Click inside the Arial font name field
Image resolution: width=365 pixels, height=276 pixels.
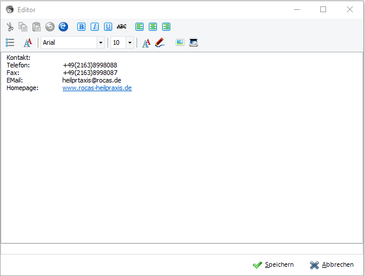tap(69, 42)
